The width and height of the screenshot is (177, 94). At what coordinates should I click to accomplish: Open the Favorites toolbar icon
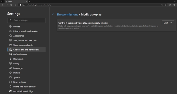[x=170, y=5]
